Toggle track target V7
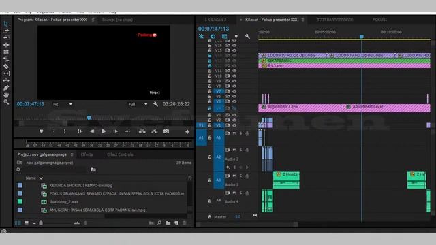This screenshot has height=245, width=436. 219,91
